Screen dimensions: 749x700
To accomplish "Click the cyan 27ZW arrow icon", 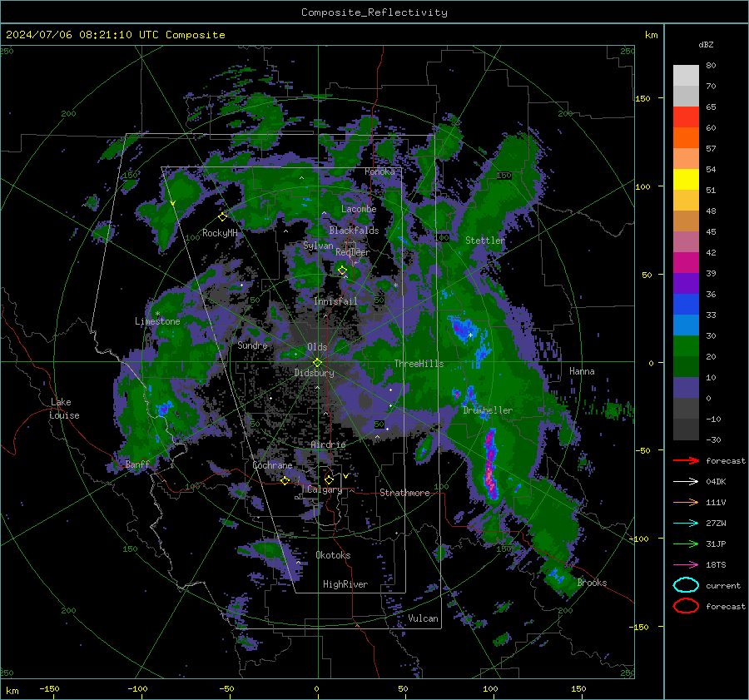I will (x=686, y=524).
